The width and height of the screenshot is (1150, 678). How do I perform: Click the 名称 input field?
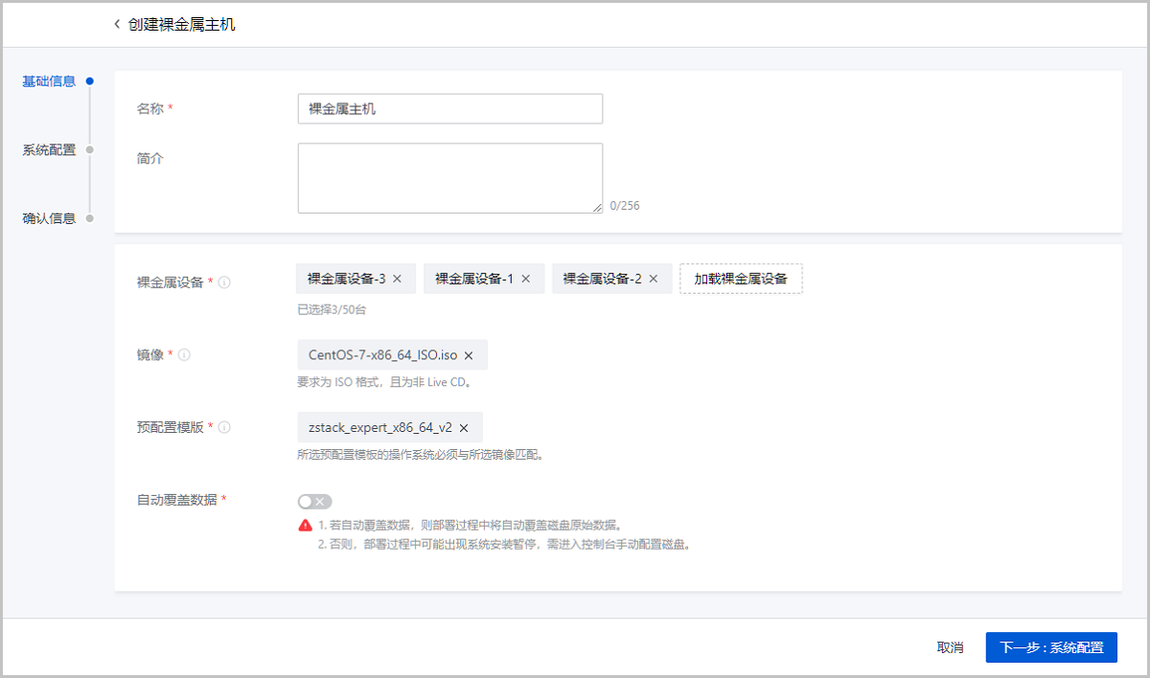449,109
